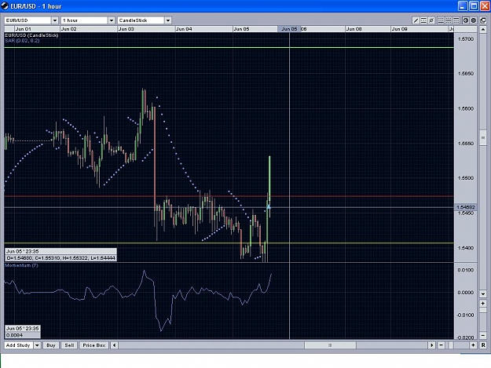The width and height of the screenshot is (491, 368).
Task: Click vertical scroll up arrow
Action: (483, 30)
